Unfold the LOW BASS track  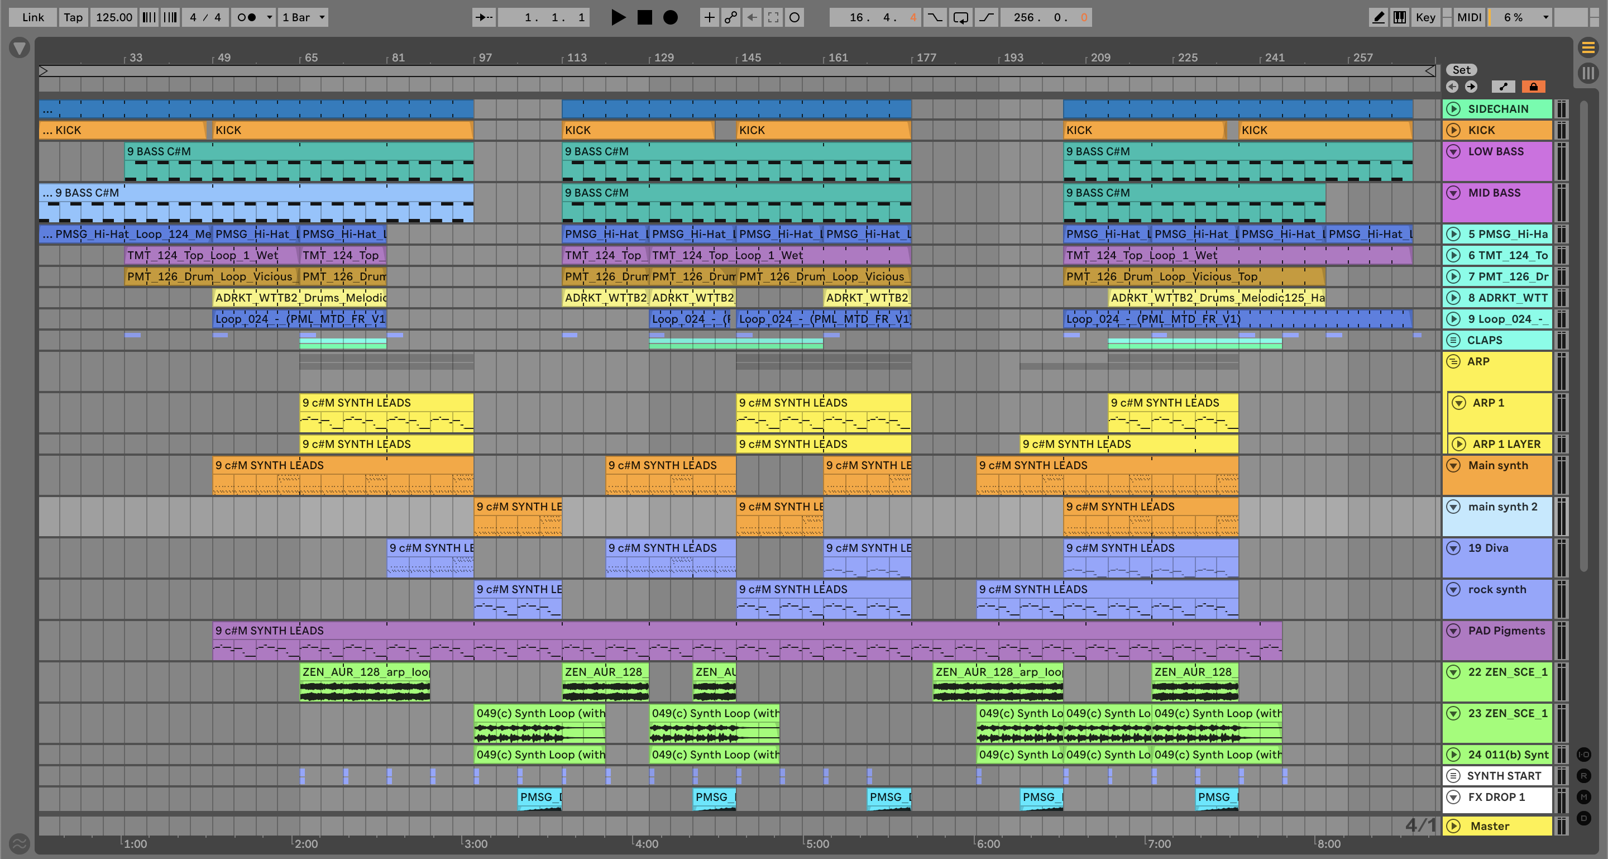click(1453, 152)
